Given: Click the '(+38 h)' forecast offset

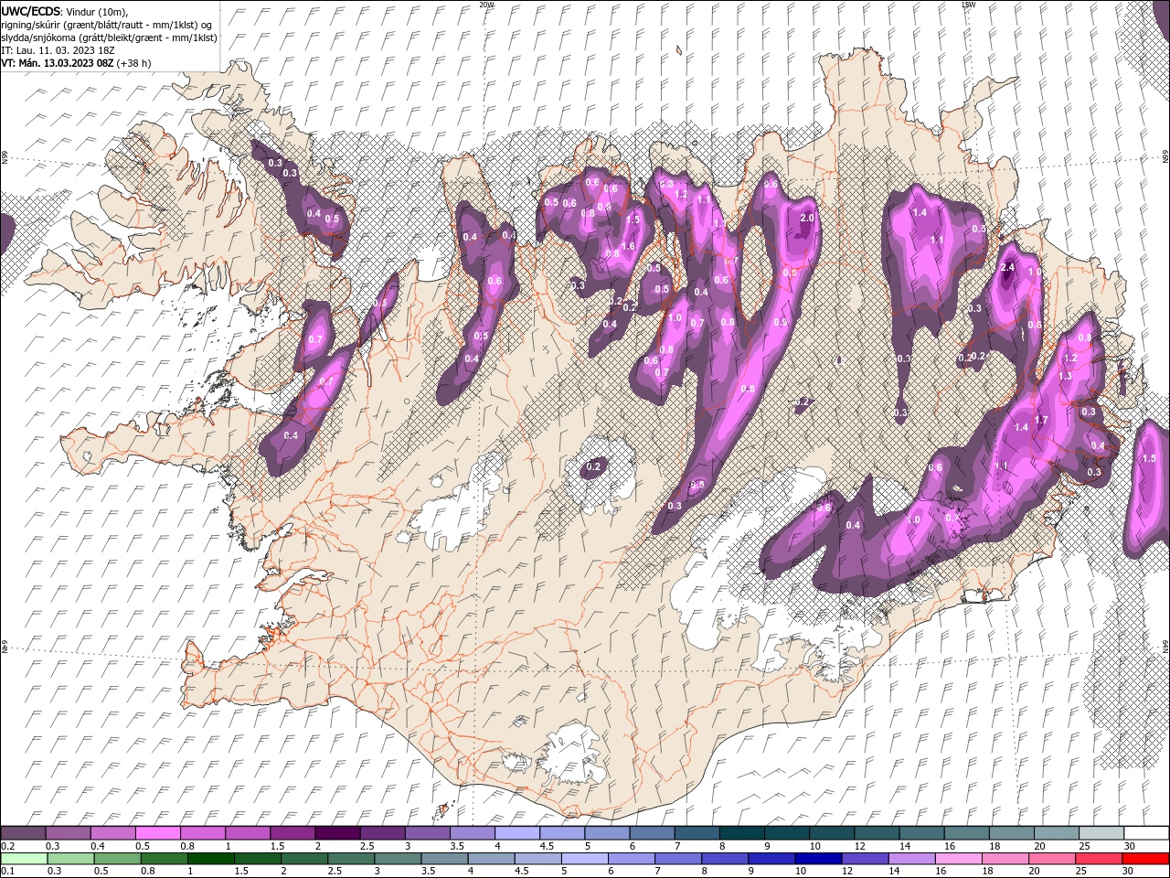Looking at the screenshot, I should (x=133, y=63).
